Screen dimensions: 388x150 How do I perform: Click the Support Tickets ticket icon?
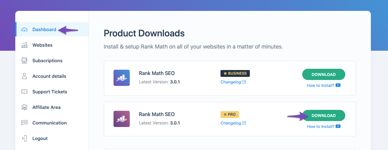click(24, 92)
